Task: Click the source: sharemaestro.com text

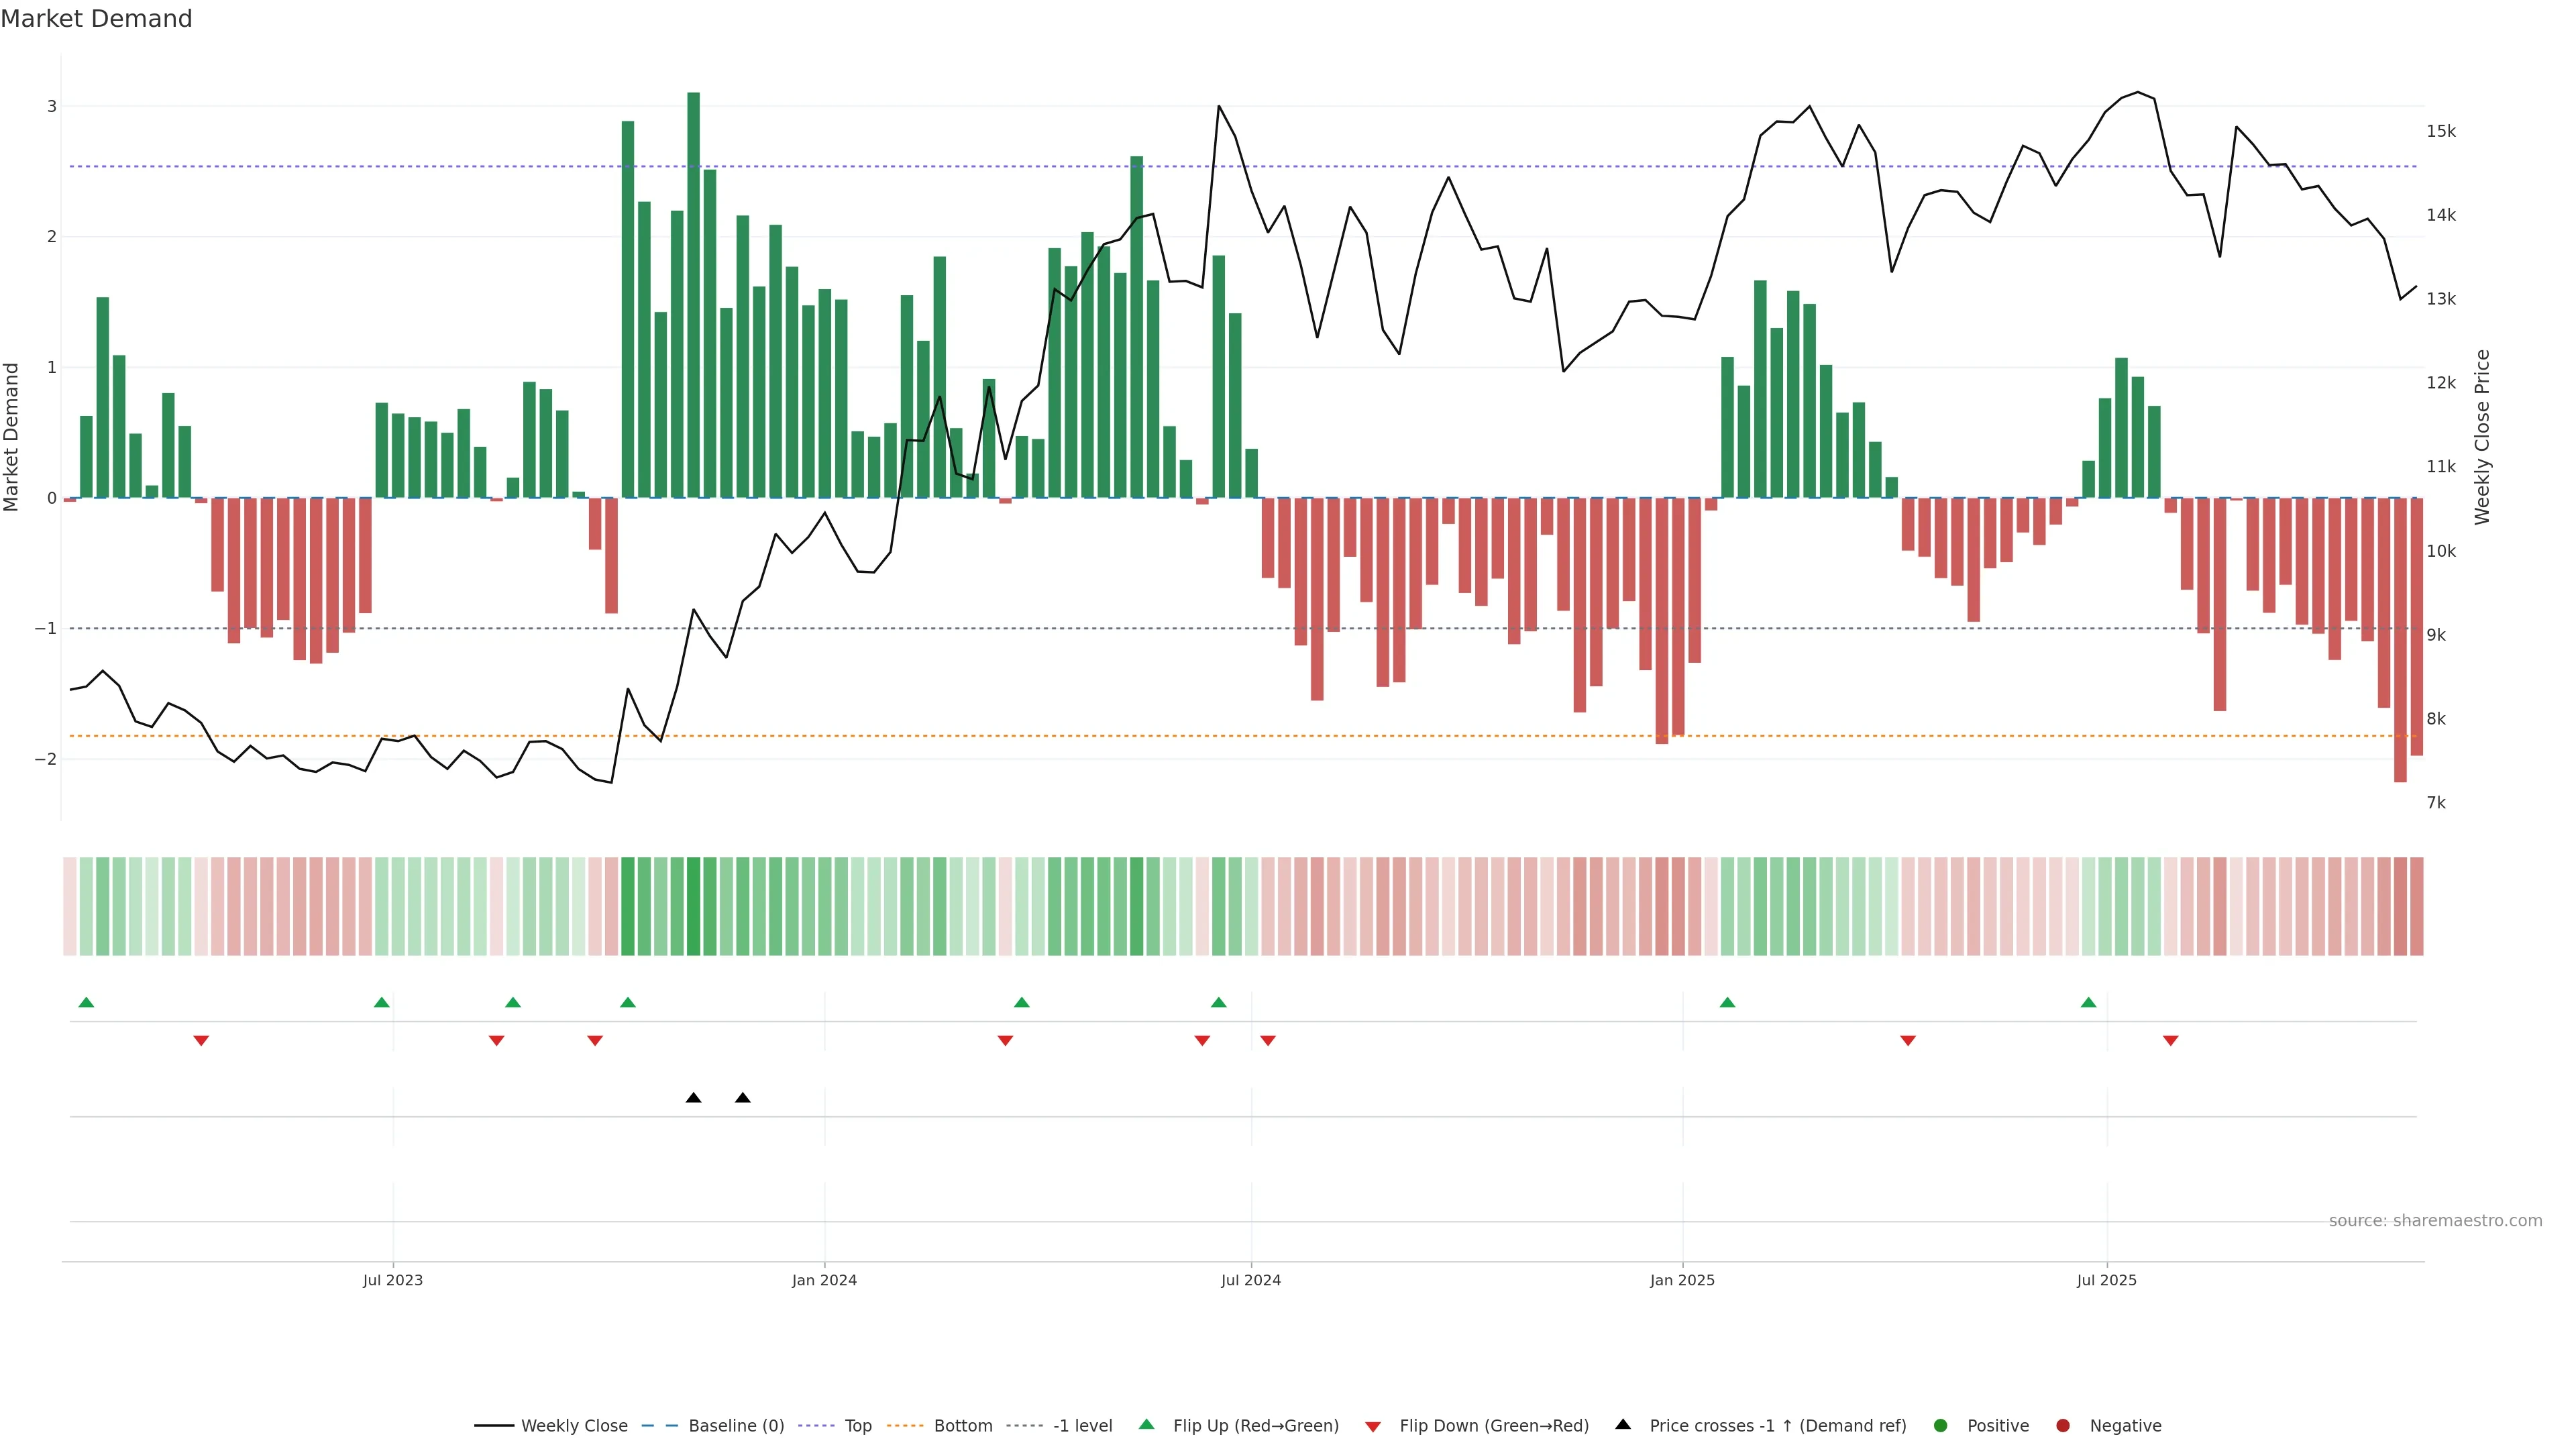Action: click(x=2435, y=1220)
